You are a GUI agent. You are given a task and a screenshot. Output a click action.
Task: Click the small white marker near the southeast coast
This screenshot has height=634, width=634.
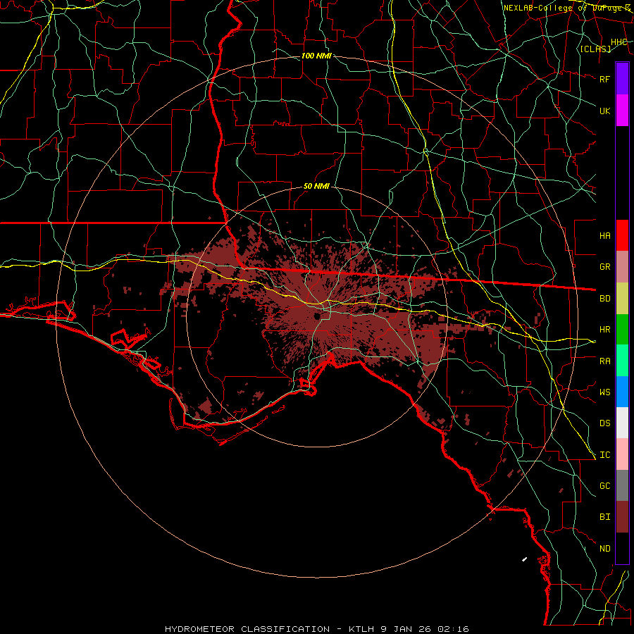point(524,559)
